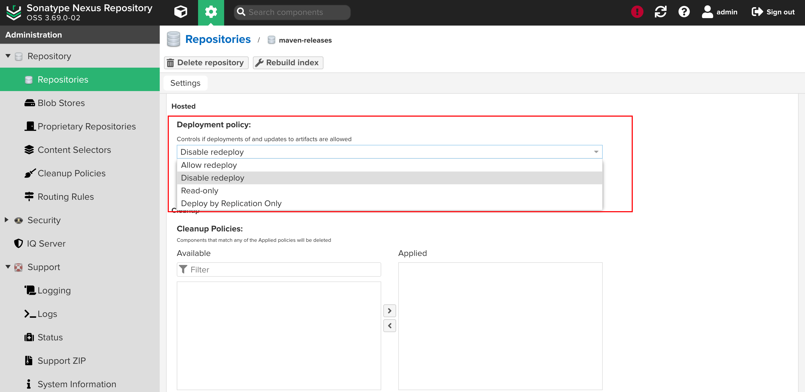805x392 pixels.
Task: Click the refresh icon in the top bar
Action: pos(660,12)
